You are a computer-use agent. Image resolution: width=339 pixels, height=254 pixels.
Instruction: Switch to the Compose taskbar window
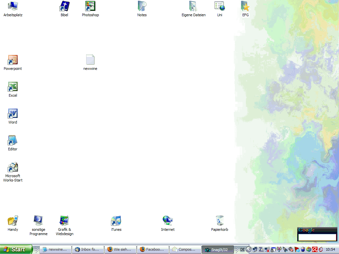point(185,249)
